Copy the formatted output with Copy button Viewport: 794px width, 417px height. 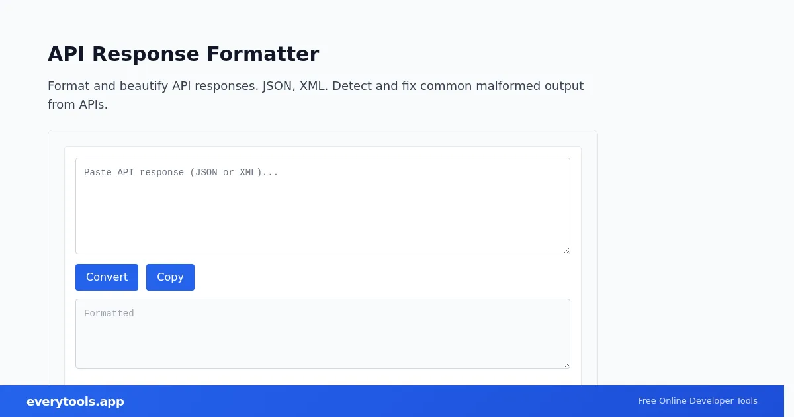click(170, 277)
